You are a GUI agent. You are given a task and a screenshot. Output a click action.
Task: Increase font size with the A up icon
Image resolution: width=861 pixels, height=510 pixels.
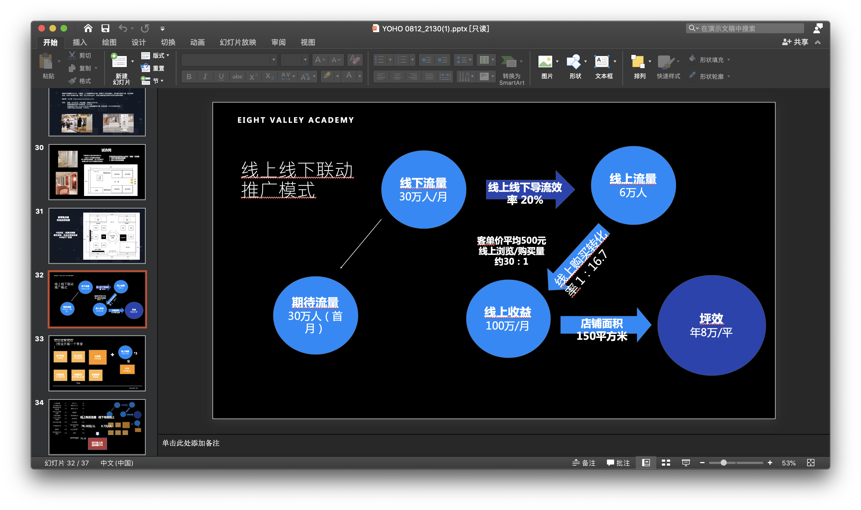tap(320, 60)
